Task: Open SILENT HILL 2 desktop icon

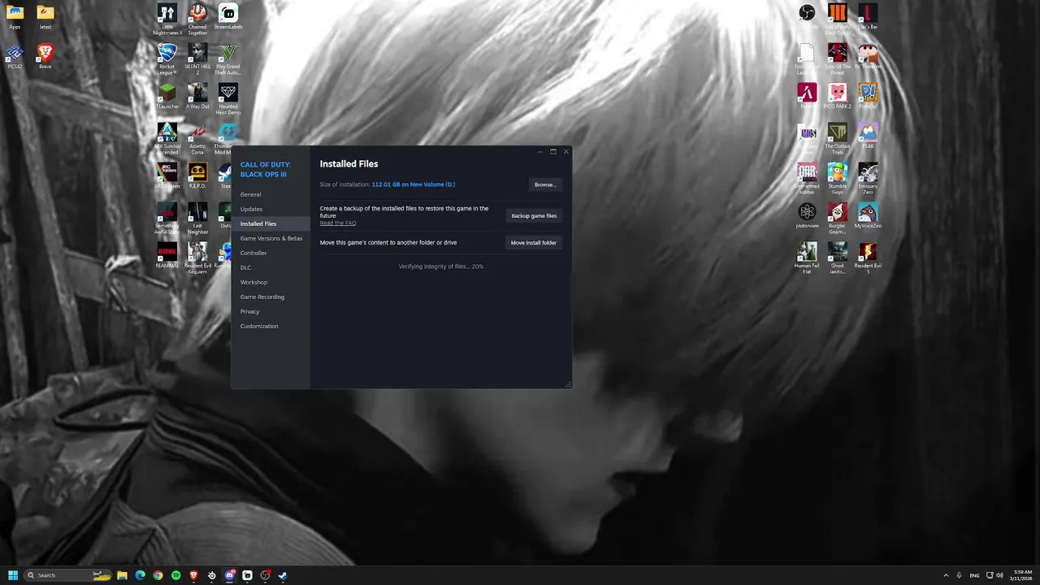Action: coord(197,59)
